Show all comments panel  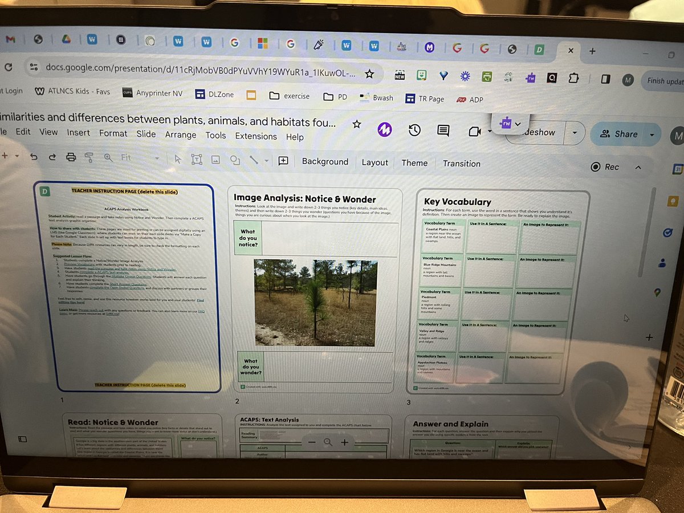click(443, 131)
